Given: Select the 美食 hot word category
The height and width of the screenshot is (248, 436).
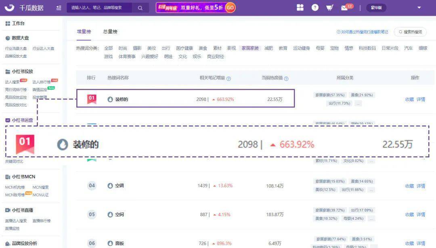Looking at the screenshot, I should point(203,48).
